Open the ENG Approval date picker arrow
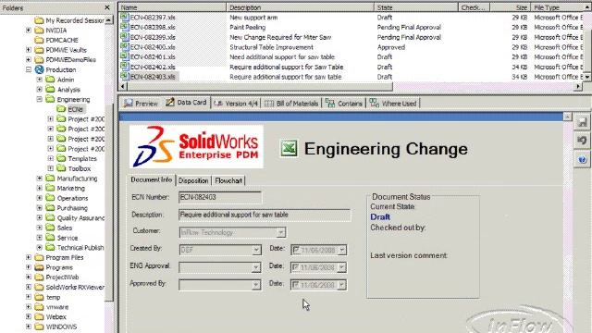The width and height of the screenshot is (592, 333). point(341,267)
